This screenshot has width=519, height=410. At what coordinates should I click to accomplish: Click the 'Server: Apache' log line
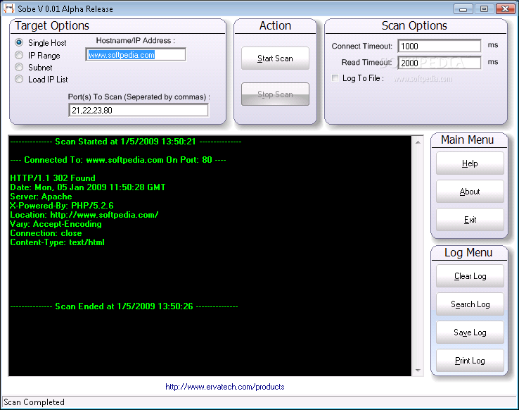(x=41, y=197)
